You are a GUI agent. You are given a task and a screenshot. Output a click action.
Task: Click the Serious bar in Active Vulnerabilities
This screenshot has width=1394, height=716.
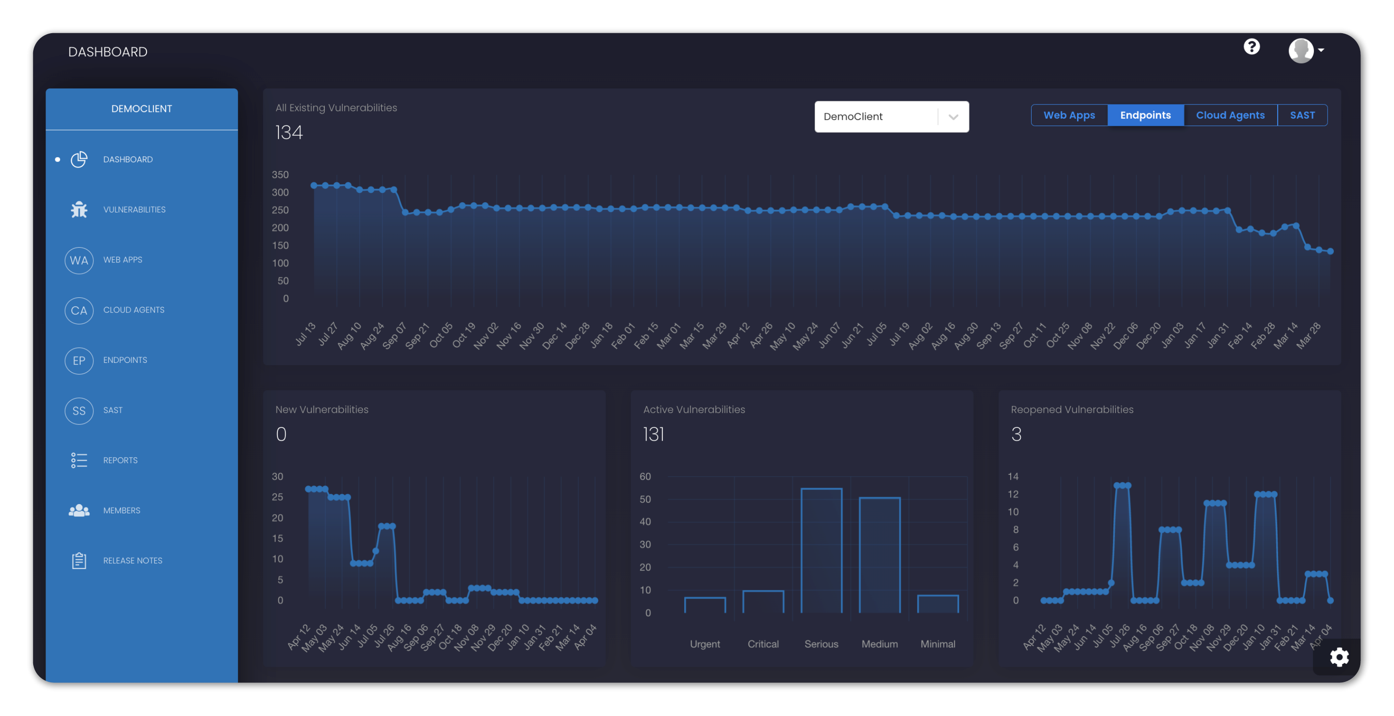821,550
